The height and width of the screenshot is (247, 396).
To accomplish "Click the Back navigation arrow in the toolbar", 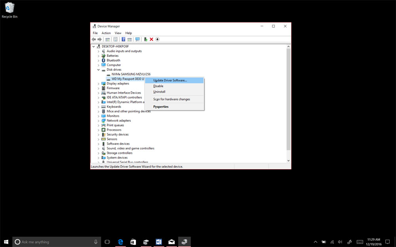I will click(x=93, y=39).
